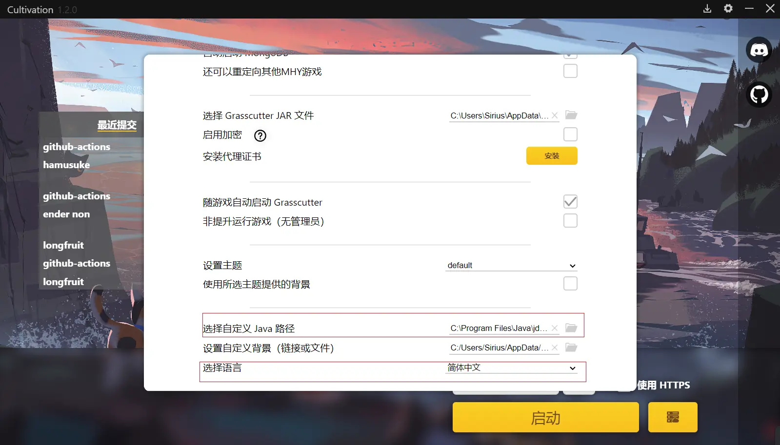Click the custom Java path field
780x445 pixels.
[x=499, y=328]
